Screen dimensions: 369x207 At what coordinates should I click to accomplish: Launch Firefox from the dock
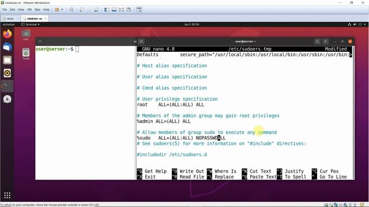(x=7, y=34)
